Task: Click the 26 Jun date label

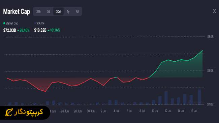Action: point(65,111)
